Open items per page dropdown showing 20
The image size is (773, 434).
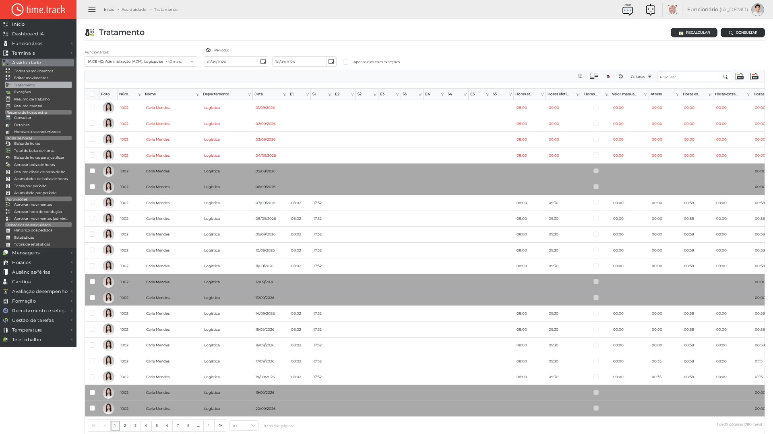point(244,426)
